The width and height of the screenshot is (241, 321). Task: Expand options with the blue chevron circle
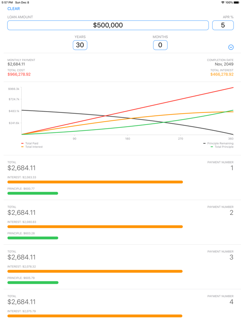click(231, 47)
